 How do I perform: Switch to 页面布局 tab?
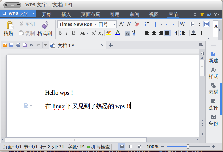(91, 14)
